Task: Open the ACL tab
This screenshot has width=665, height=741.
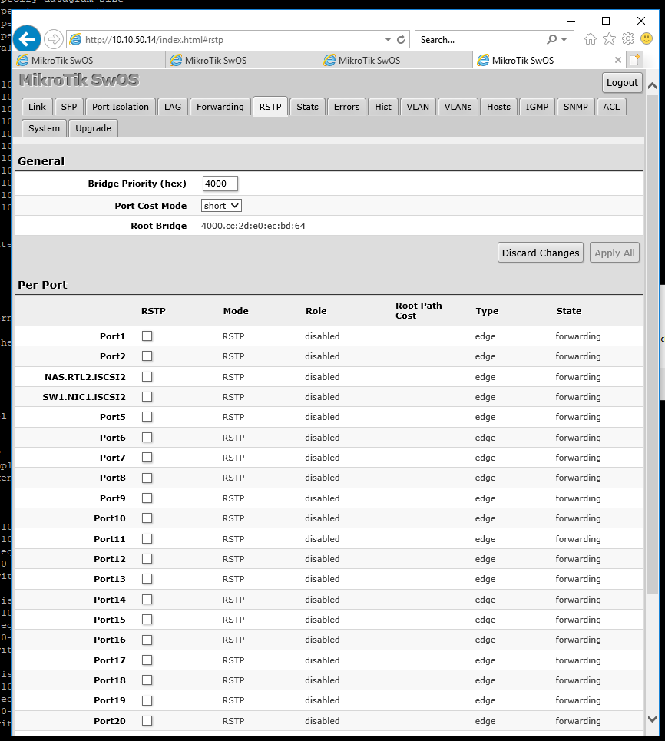Action: (x=612, y=107)
